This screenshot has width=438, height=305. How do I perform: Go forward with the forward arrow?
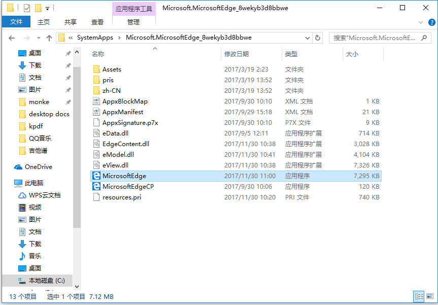coord(27,38)
